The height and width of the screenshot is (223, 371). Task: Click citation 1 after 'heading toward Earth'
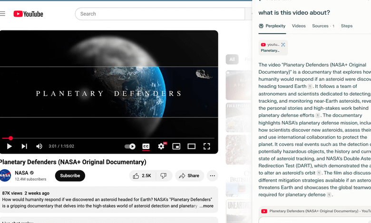[x=310, y=87]
